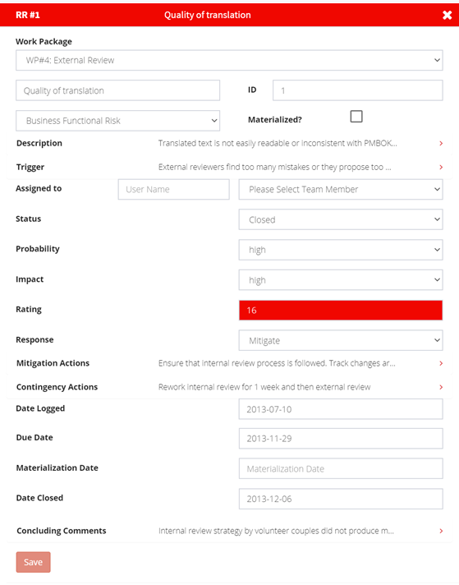Click the Save button
Image resolution: width=459 pixels, height=585 pixels.
33,562
